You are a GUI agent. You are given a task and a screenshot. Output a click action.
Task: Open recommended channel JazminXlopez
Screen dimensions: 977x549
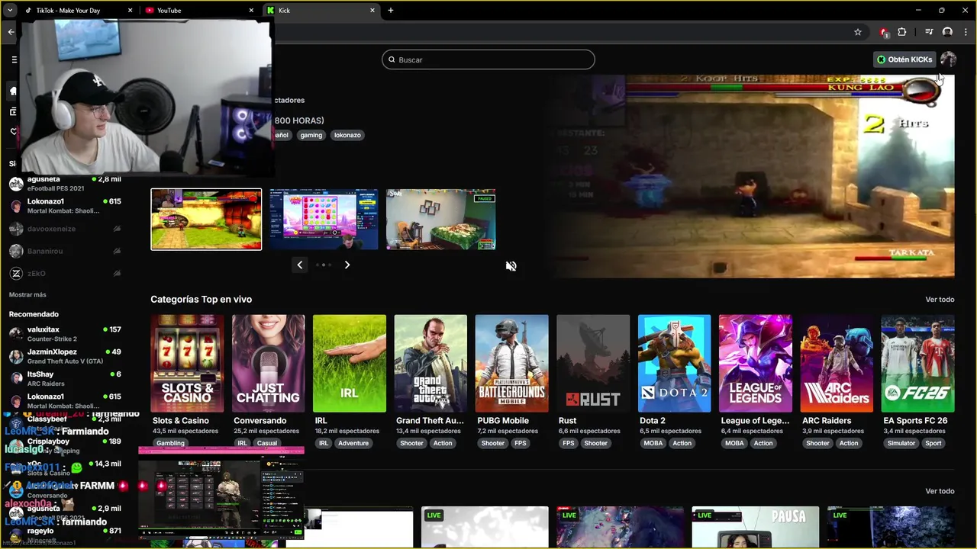click(x=65, y=356)
